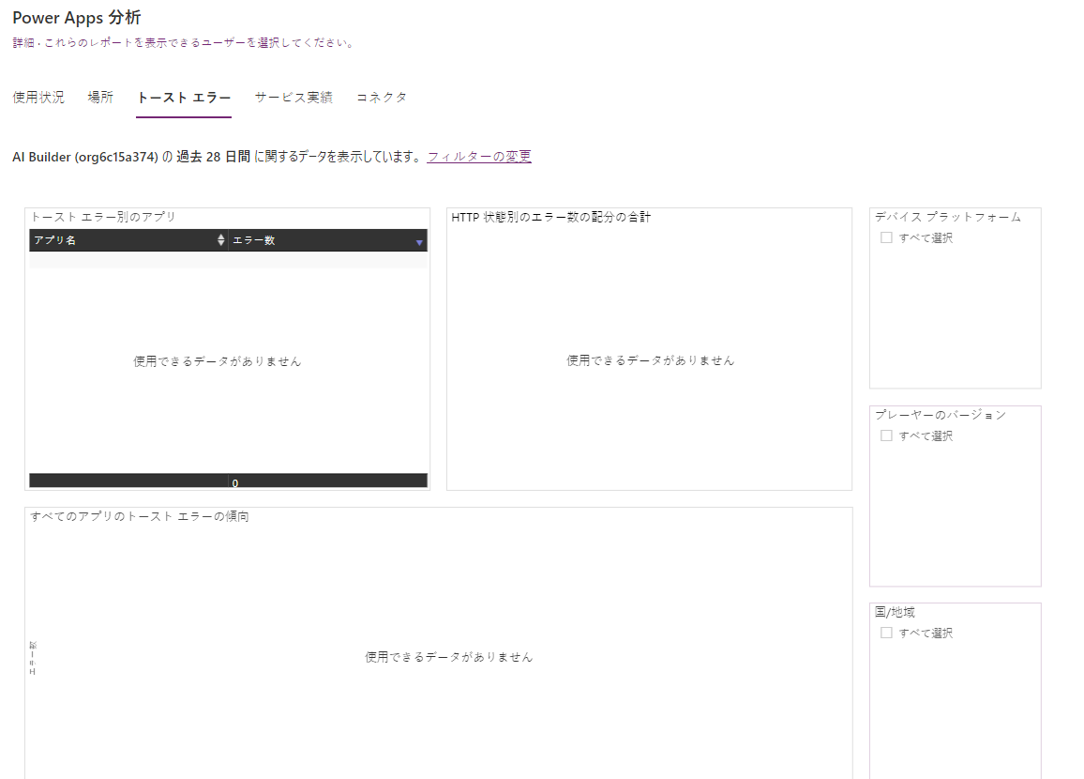The height and width of the screenshot is (779, 1084).
Task: Check すべて選択 under 国/地域
Action: [x=886, y=633]
